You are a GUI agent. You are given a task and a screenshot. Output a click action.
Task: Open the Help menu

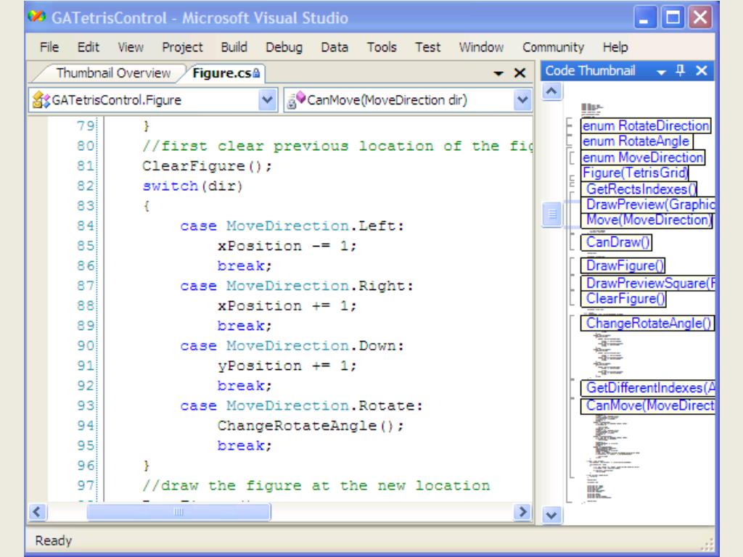pos(615,47)
